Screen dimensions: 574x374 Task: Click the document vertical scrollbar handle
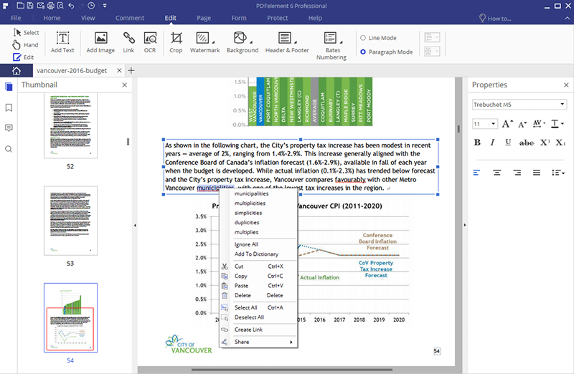click(458, 129)
